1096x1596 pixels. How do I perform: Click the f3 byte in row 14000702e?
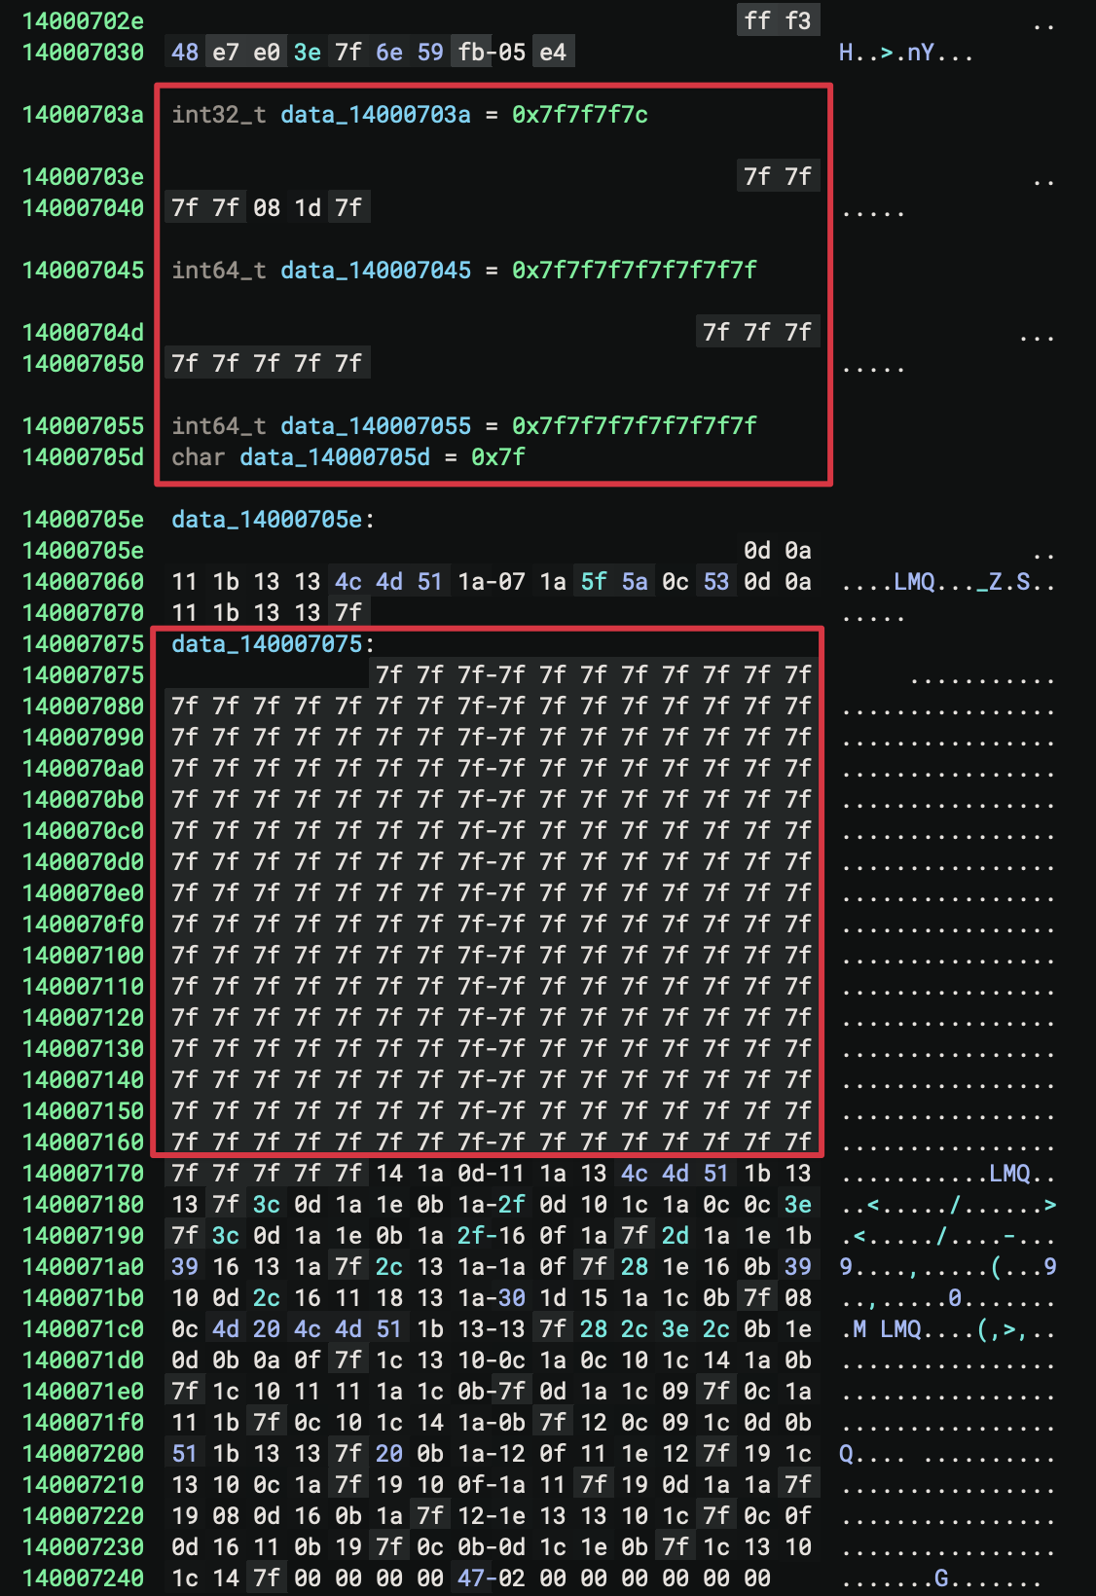point(798,20)
